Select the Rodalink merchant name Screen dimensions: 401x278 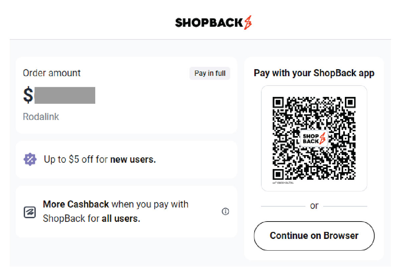pos(41,117)
